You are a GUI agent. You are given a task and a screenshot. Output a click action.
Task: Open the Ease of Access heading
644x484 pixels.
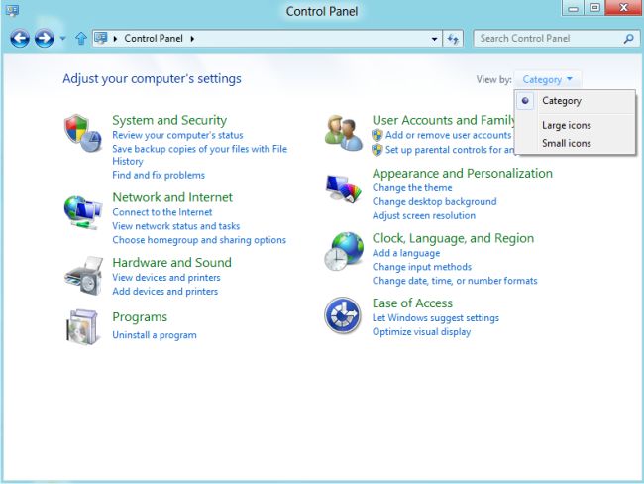point(412,303)
